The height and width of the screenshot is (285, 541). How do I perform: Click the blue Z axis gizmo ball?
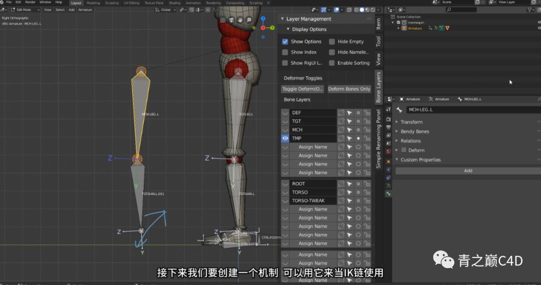pyautogui.click(x=263, y=18)
